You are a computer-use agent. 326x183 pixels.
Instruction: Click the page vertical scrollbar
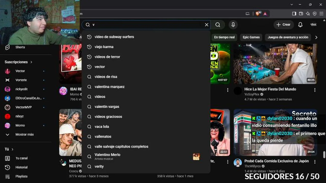(x=324, y=155)
